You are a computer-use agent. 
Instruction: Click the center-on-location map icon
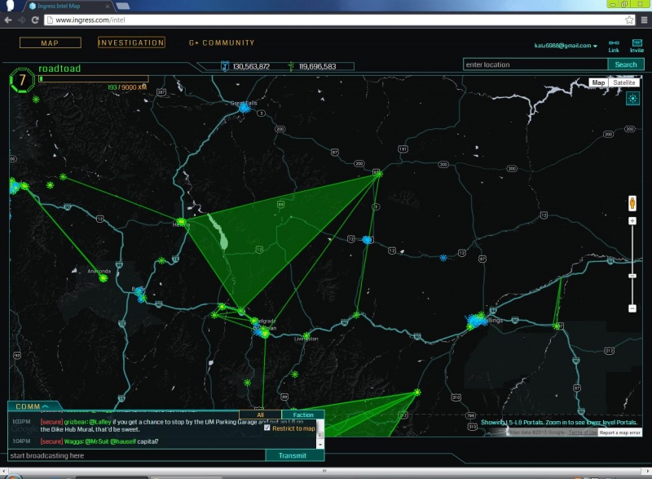(632, 99)
